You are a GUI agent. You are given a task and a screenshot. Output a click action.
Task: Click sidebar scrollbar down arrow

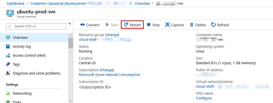click(70, 101)
